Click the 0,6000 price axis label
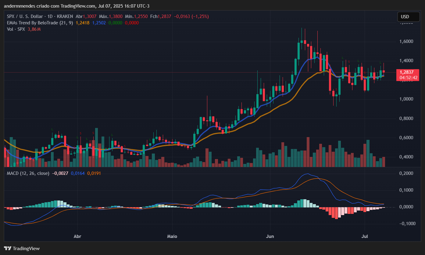The image size is (425, 255). point(406,138)
